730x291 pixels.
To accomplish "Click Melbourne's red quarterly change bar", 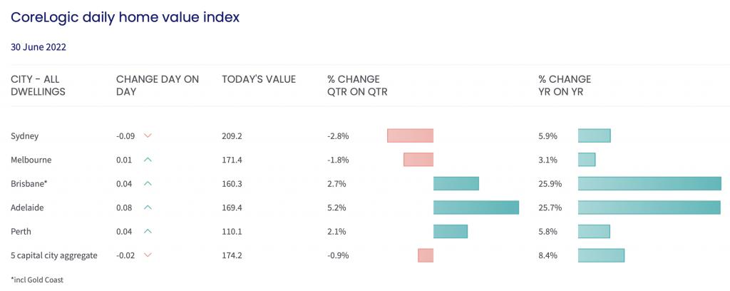I will (418, 160).
